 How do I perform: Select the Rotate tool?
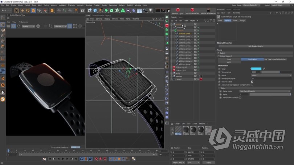[28, 11]
